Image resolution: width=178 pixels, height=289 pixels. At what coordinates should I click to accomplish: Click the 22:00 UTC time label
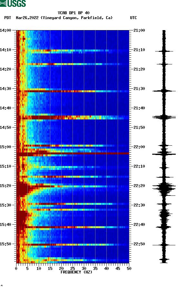(139, 147)
